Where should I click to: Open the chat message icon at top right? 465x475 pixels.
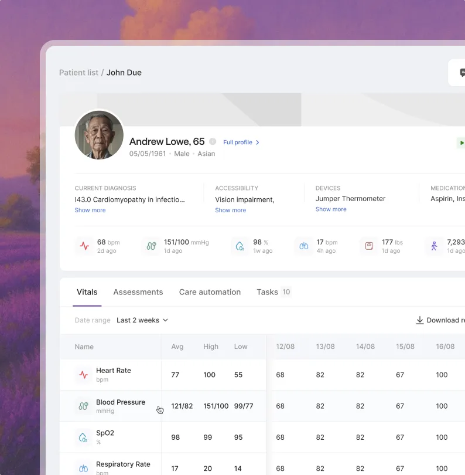click(x=462, y=72)
